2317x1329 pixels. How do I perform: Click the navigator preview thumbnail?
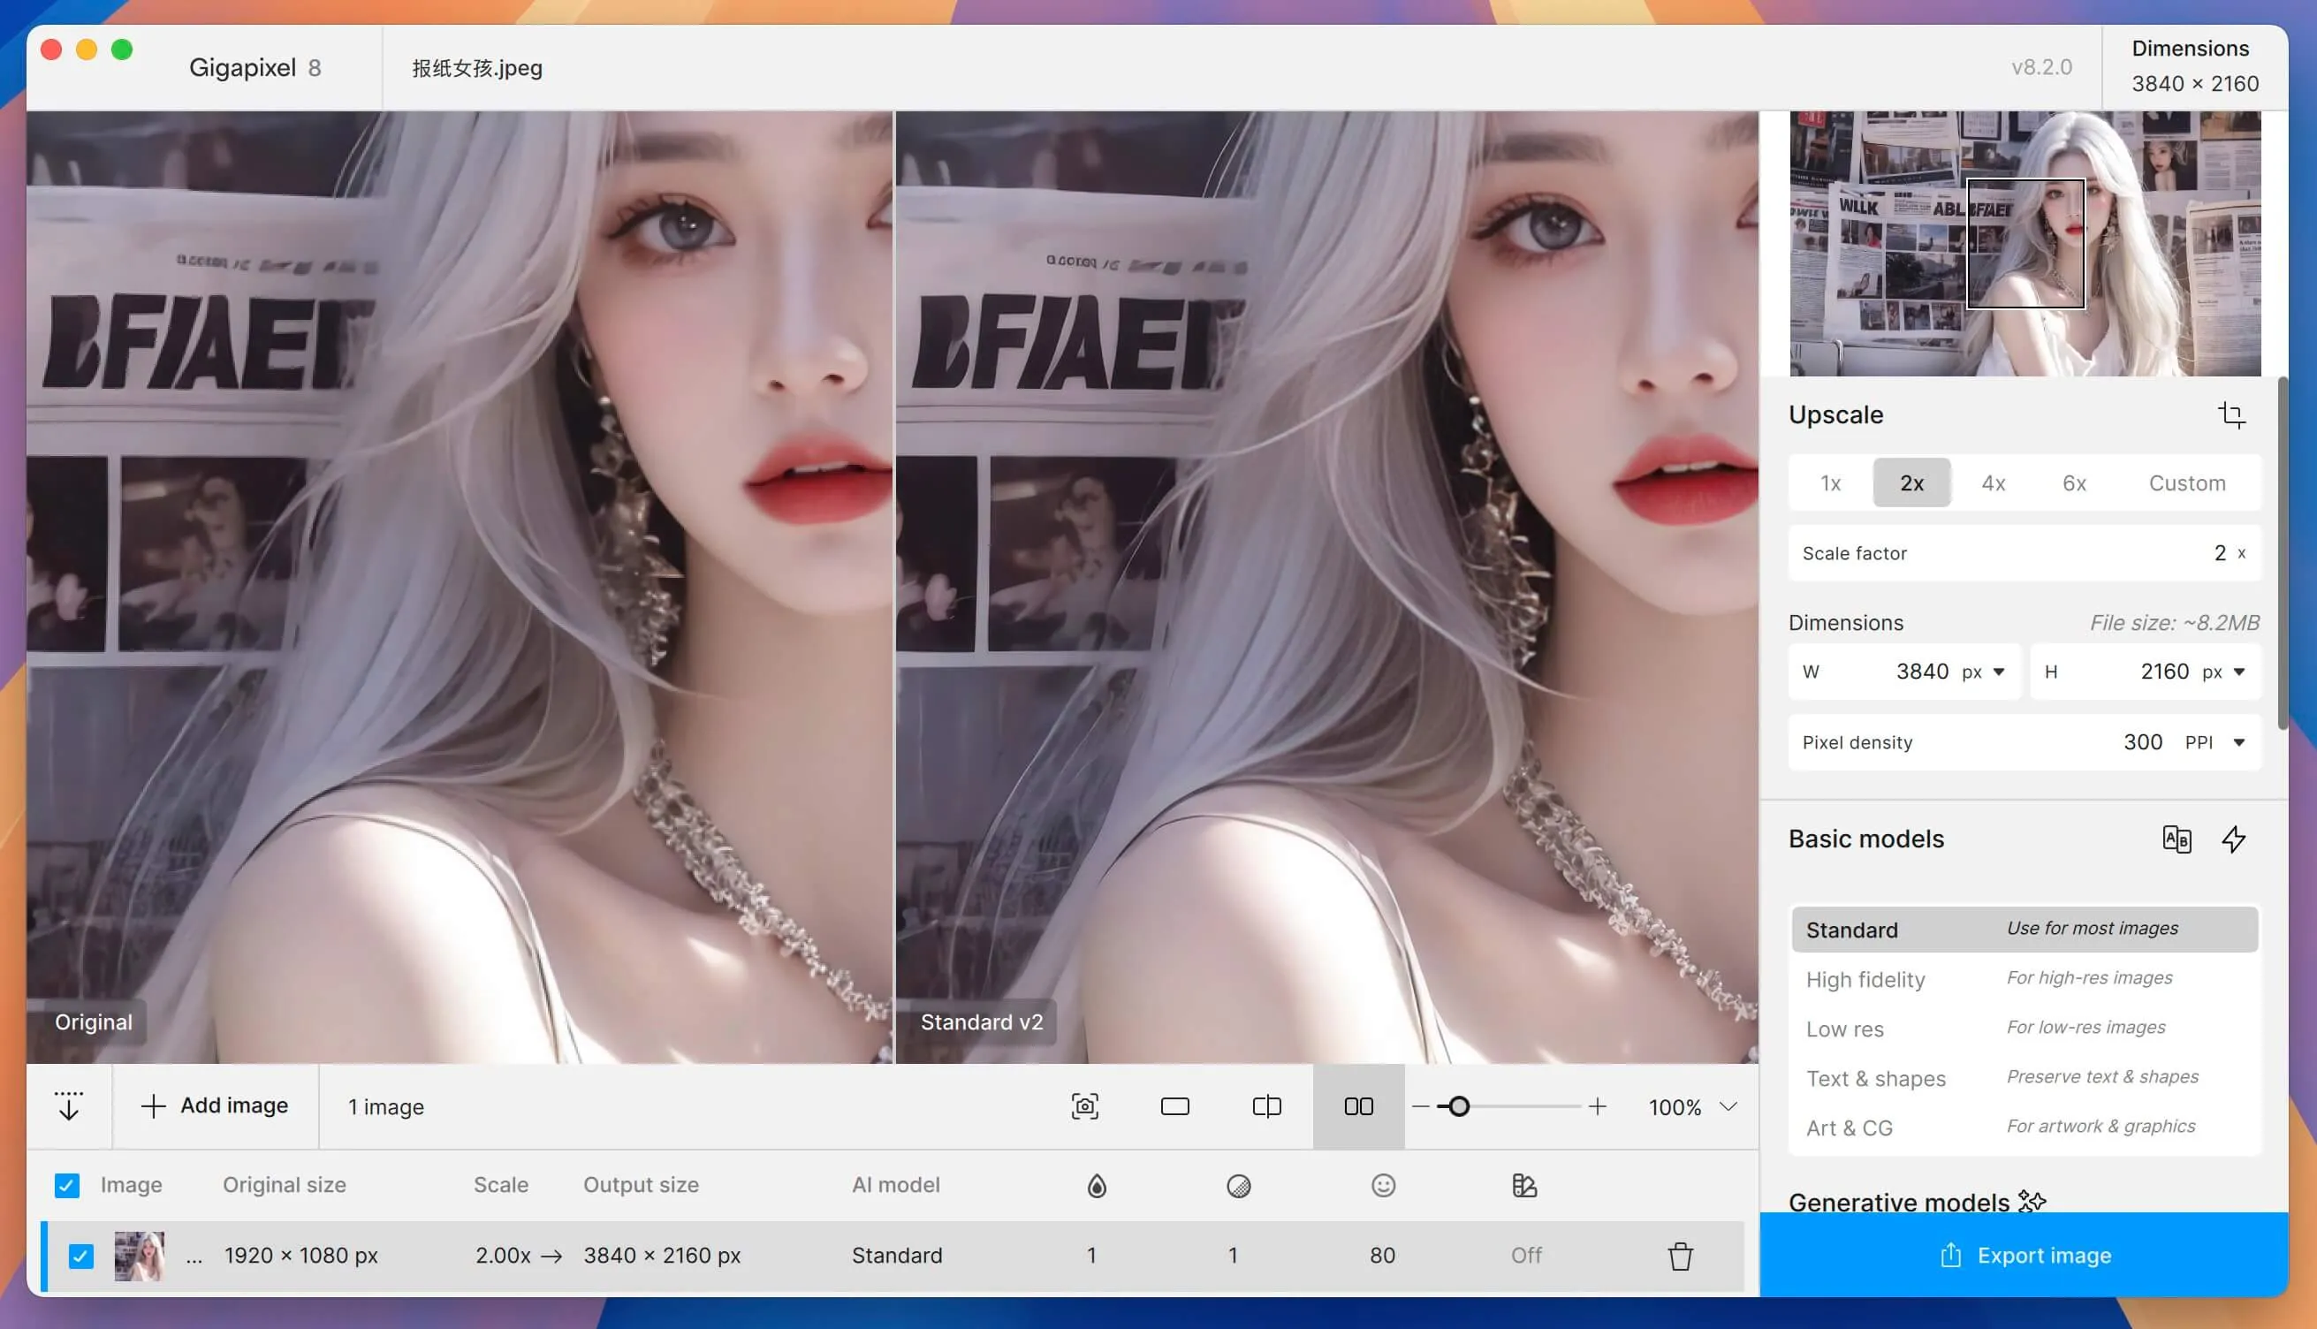(2025, 243)
